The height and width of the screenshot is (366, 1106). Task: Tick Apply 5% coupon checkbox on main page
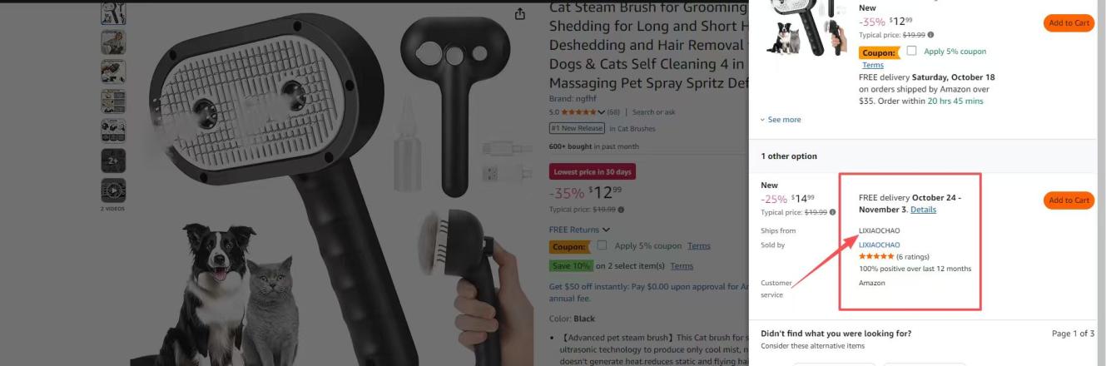603,245
